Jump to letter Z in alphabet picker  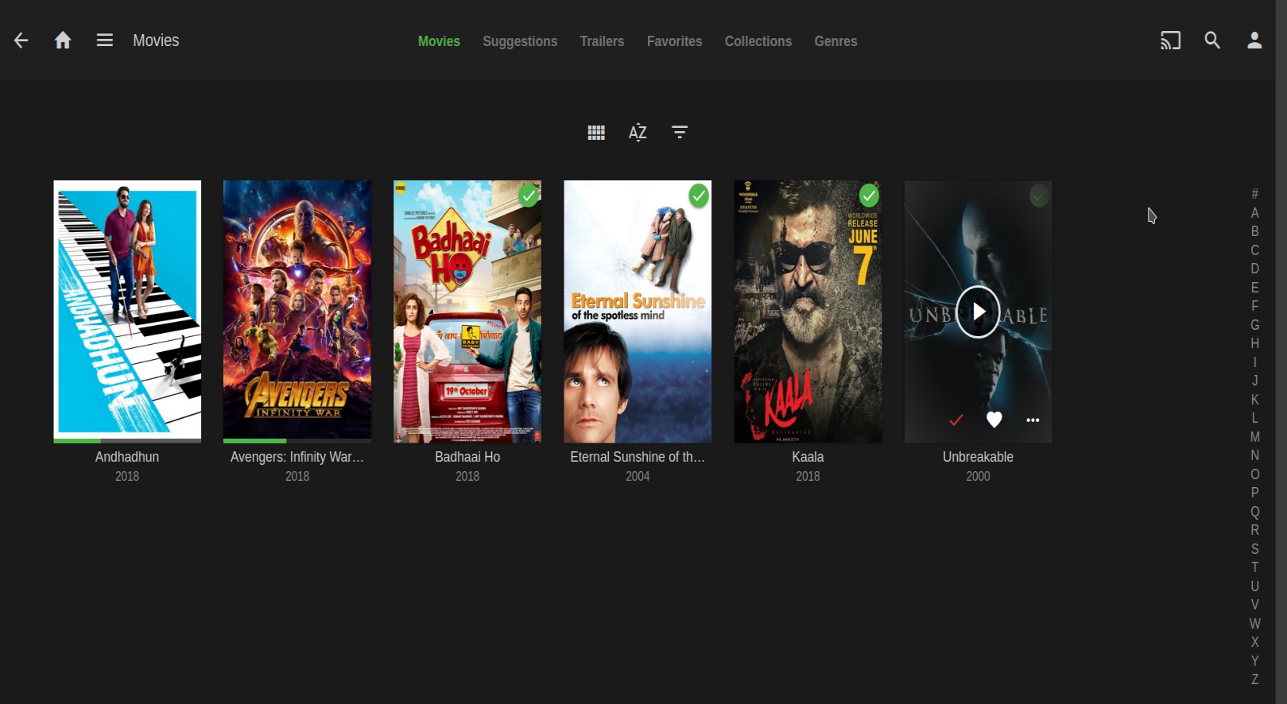click(x=1254, y=679)
